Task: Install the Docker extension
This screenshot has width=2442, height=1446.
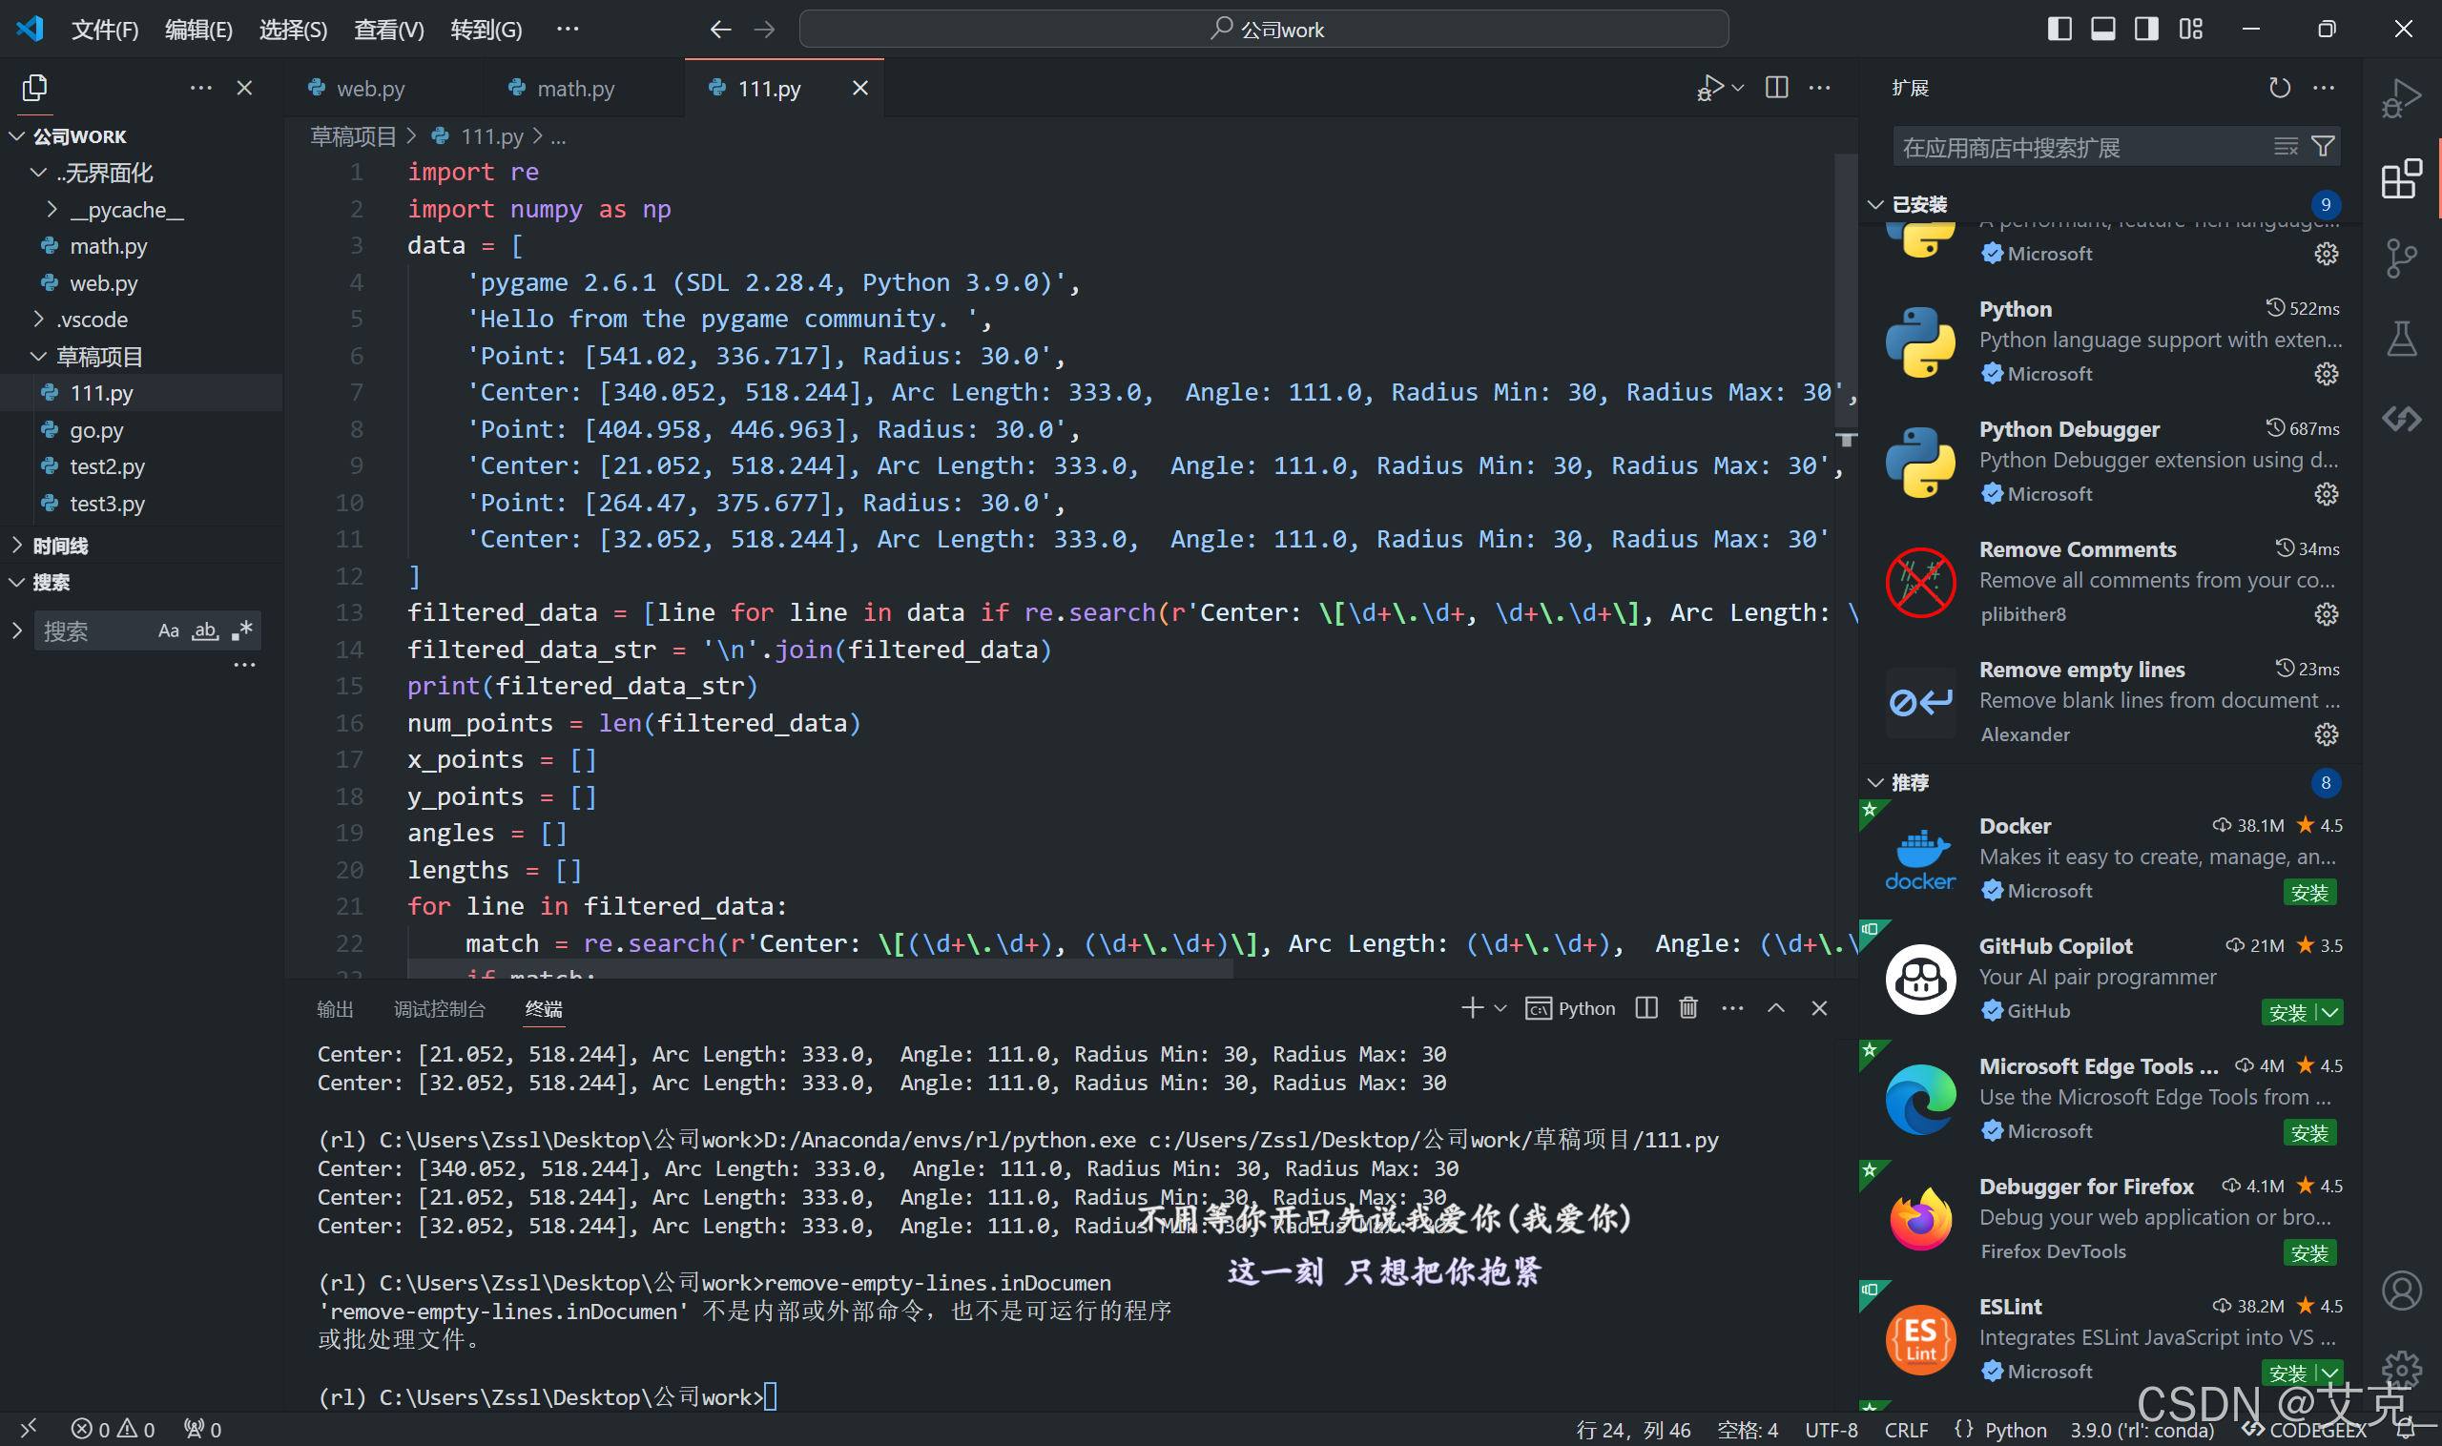Action: pyautogui.click(x=2308, y=893)
